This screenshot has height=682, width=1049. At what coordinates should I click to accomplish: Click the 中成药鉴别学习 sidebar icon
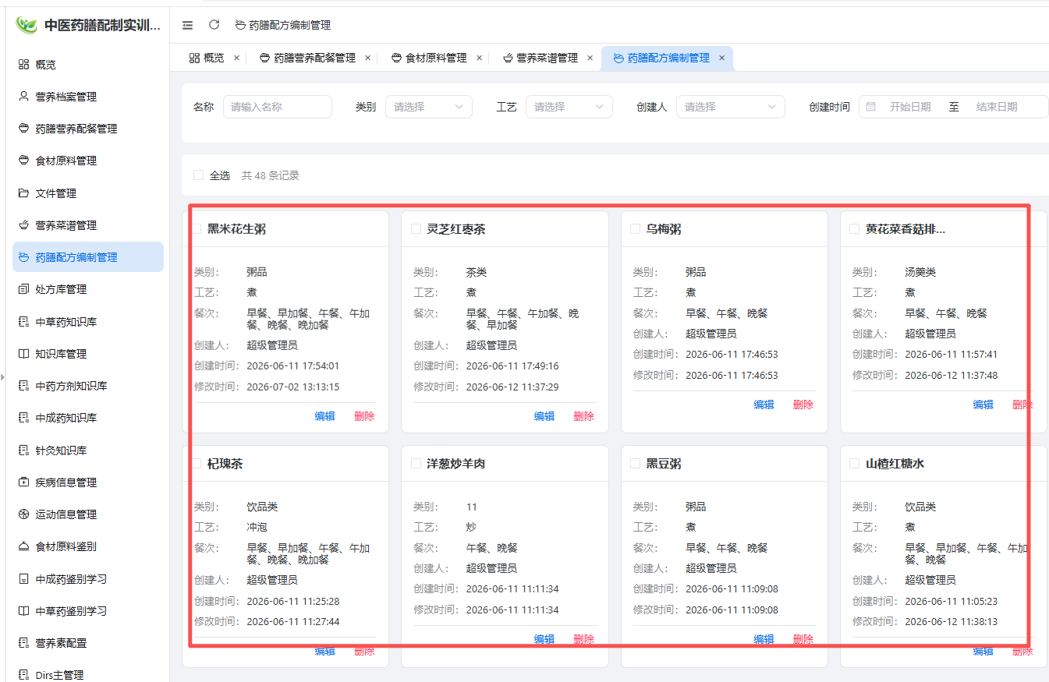coord(23,579)
